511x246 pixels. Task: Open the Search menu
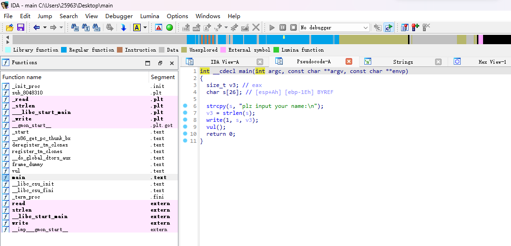(x=68, y=16)
